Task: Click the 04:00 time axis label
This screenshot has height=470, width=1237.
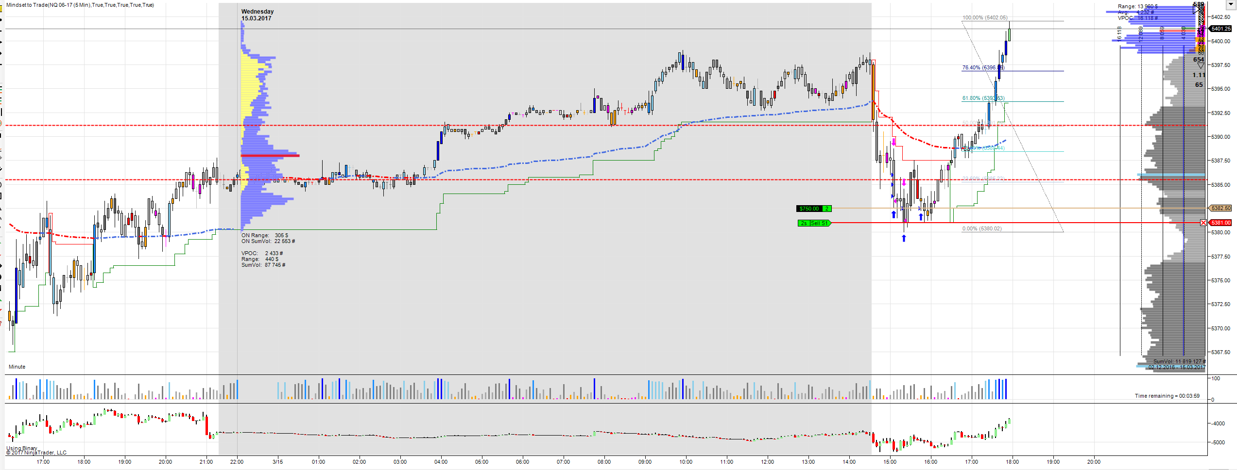Action: coord(441,462)
